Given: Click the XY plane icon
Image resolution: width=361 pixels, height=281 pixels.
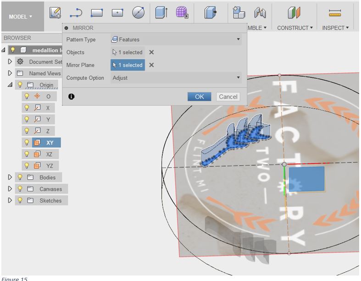Looking at the screenshot, I should click(x=37, y=143).
